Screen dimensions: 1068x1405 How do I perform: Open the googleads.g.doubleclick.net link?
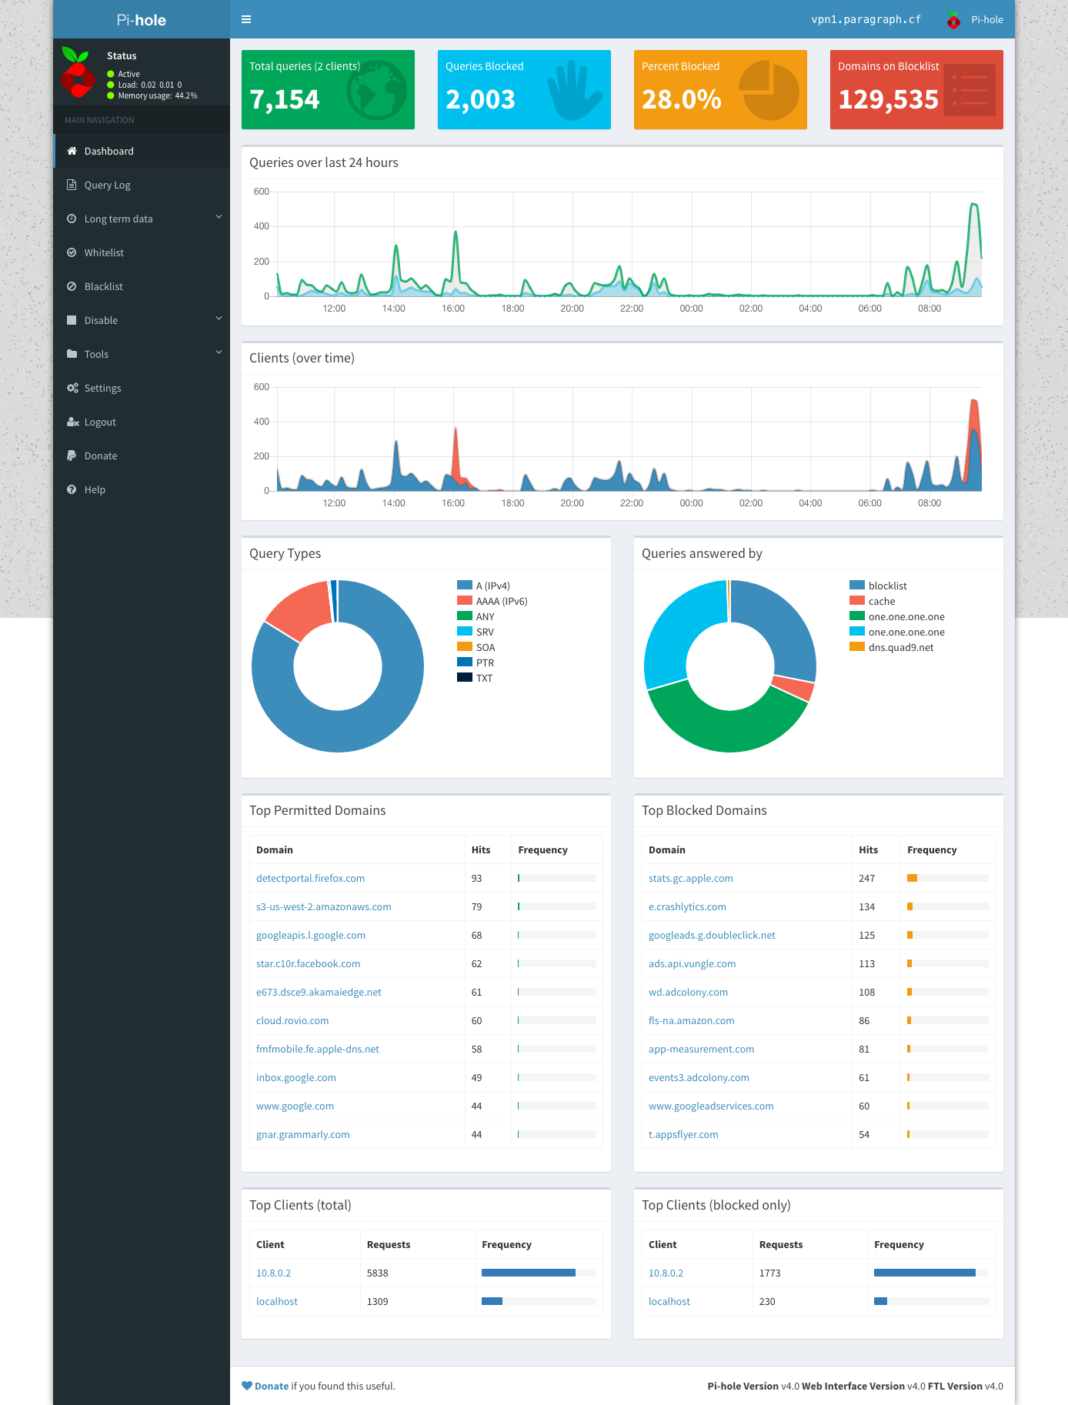712,935
